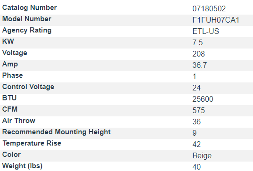The image size is (253, 171).
Task: Click the Amp value 36.7
Action: (x=200, y=65)
